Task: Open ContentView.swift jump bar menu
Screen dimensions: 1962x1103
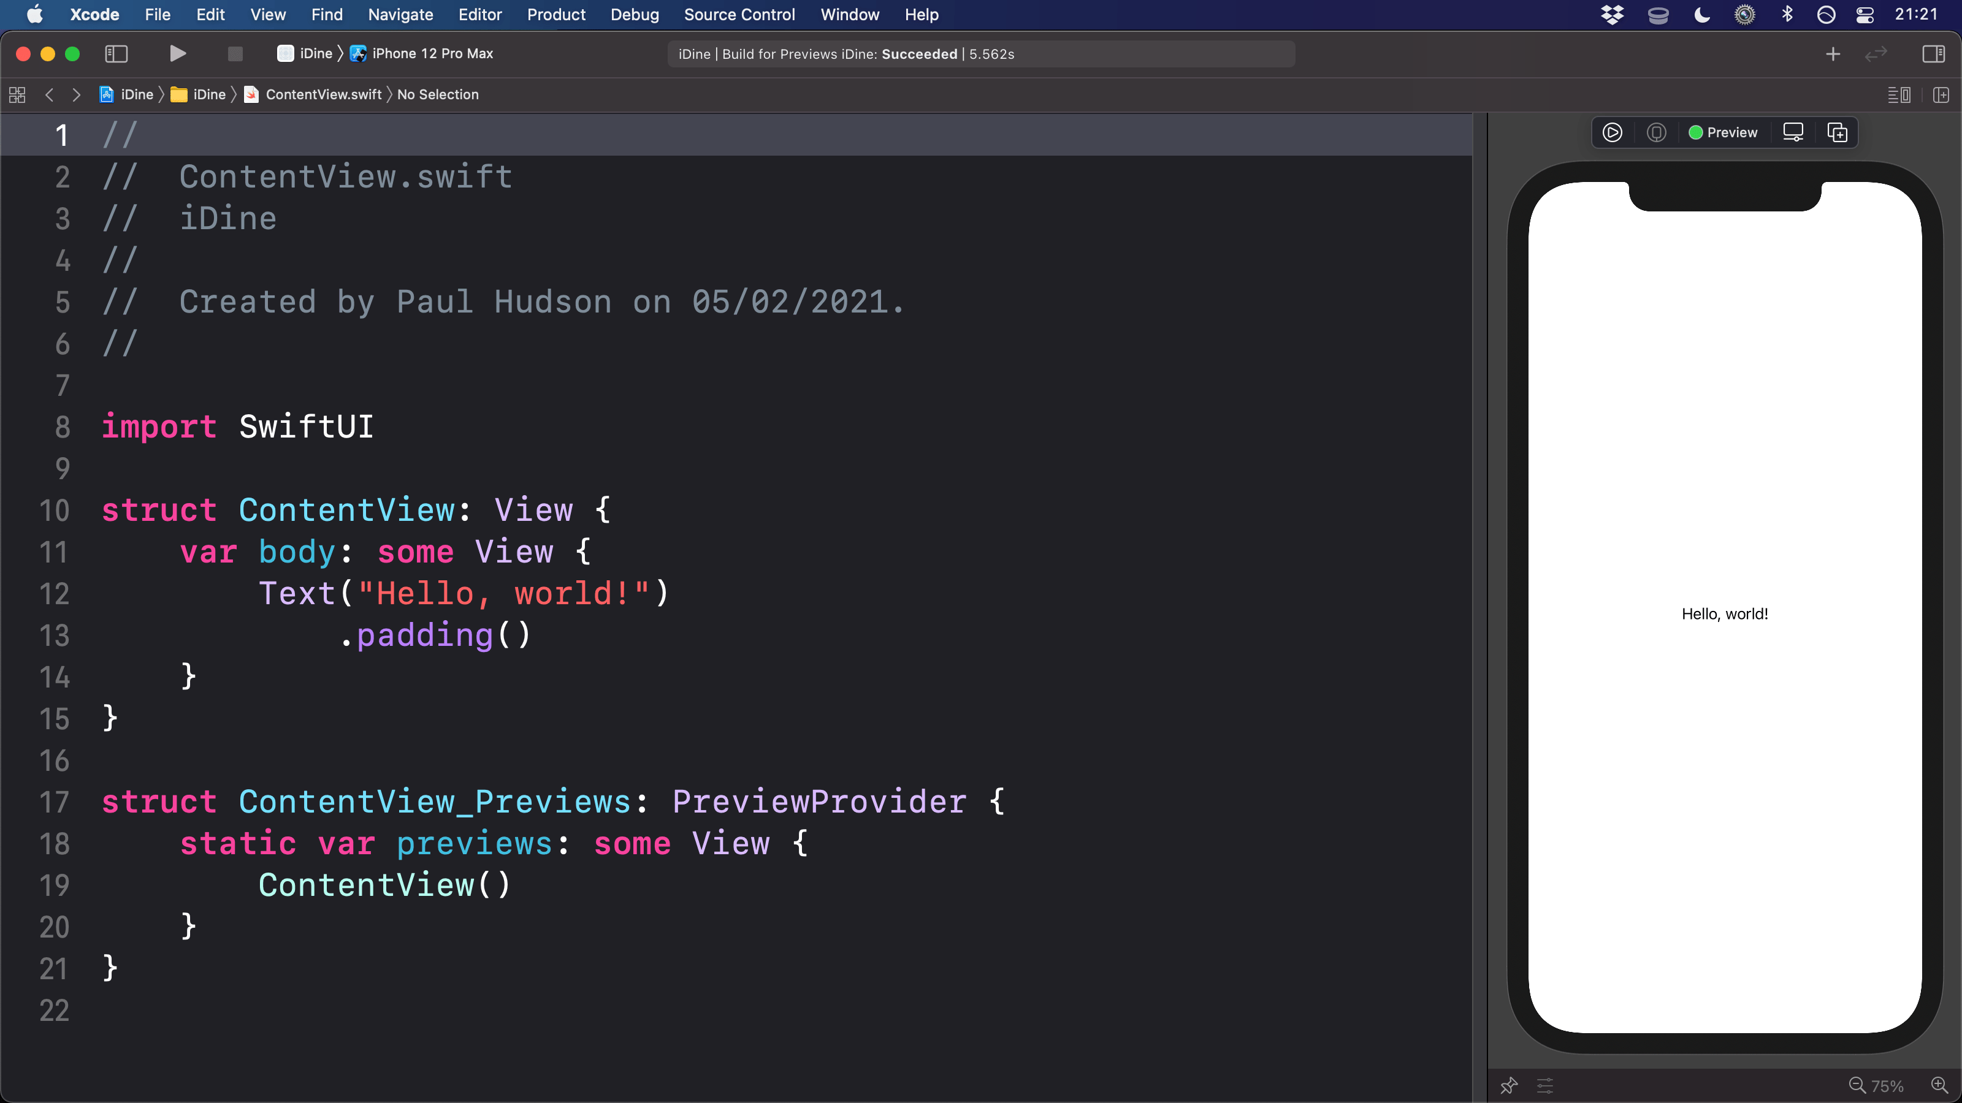Action: [x=313, y=94]
